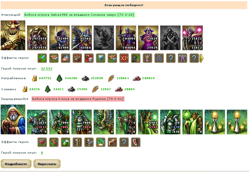Select the unit thumbnail with 2473470 troops
This screenshot has width=249, height=172.
click(37, 38)
